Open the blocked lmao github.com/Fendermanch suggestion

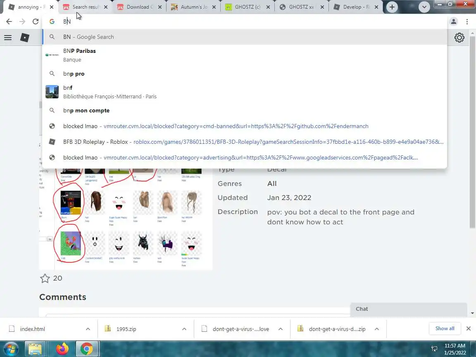click(244, 126)
